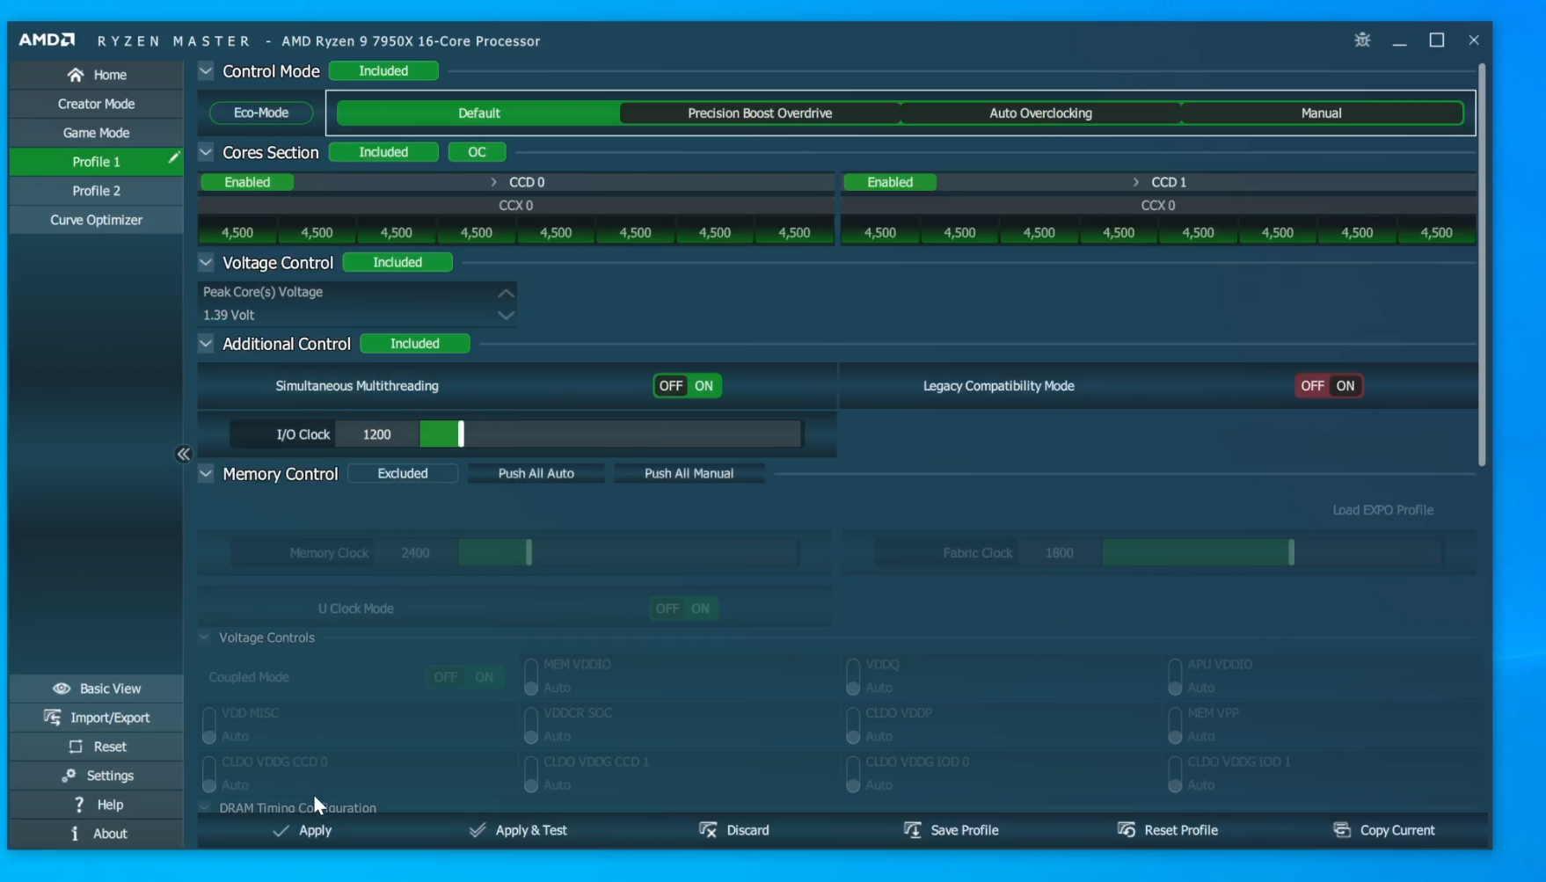Collapse sidebar with double chevron icon
Screen dimensions: 1546x882
183,454
